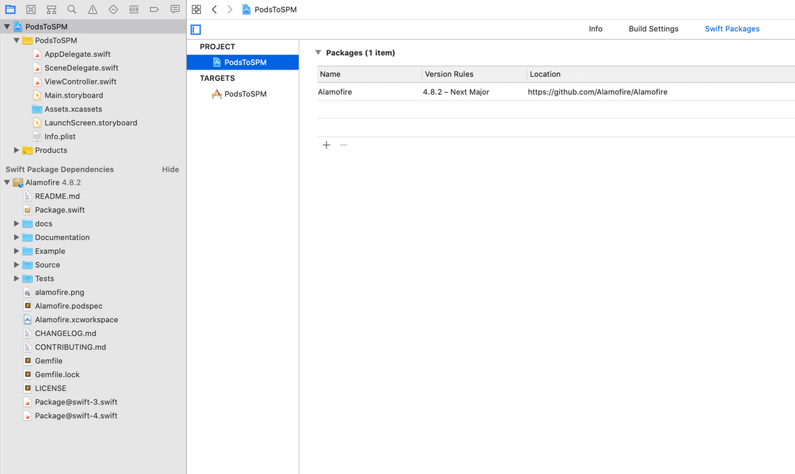Screen dimensions: 795x474
Task: Toggle the project and targets list sidebar
Action: 196,29
